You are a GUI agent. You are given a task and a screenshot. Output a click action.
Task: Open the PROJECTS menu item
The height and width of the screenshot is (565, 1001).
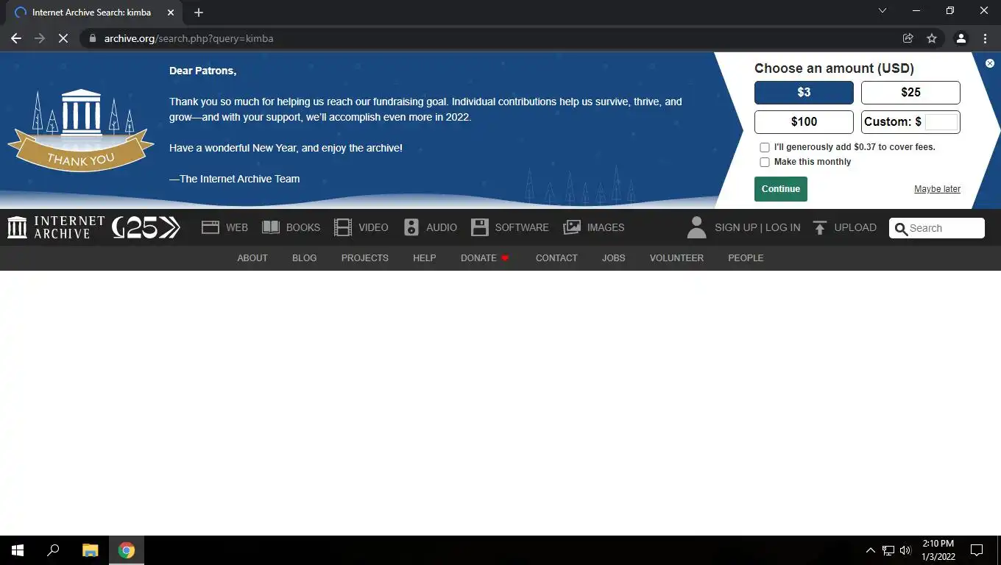[365, 257]
